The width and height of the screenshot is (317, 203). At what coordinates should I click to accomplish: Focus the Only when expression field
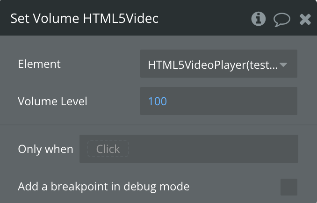point(189,149)
